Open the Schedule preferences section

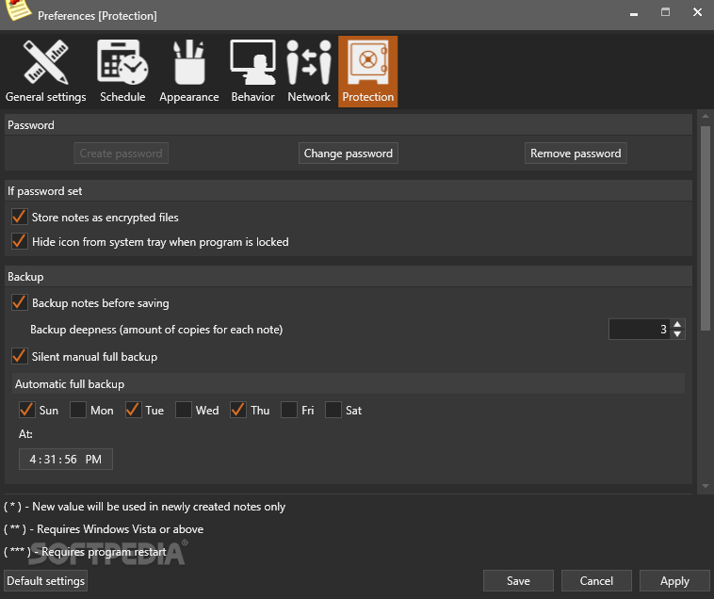pos(122,72)
